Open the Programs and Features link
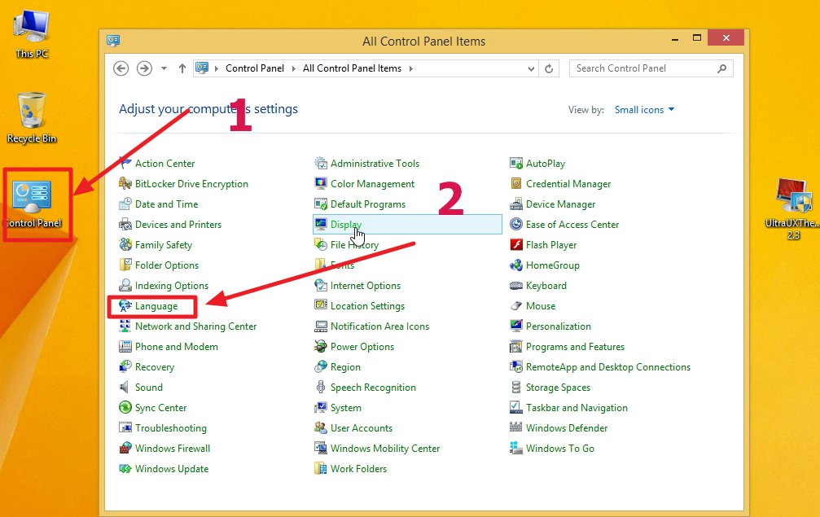The height and width of the screenshot is (517, 820). (x=575, y=347)
